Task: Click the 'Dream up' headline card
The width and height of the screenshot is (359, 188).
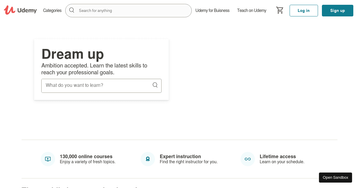Action: pyautogui.click(x=73, y=54)
